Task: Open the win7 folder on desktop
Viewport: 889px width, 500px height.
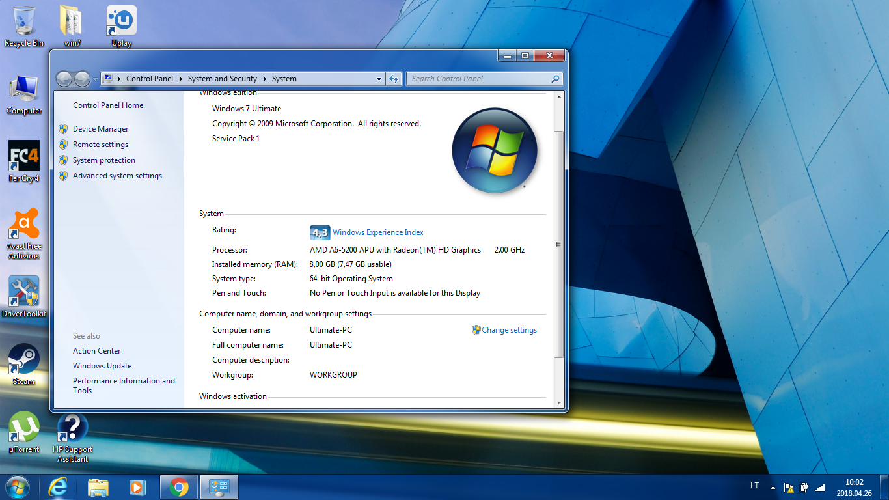Action: pyautogui.click(x=72, y=26)
